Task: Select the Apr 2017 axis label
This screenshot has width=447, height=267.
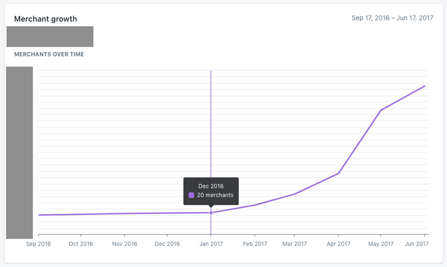Action: pyautogui.click(x=338, y=244)
